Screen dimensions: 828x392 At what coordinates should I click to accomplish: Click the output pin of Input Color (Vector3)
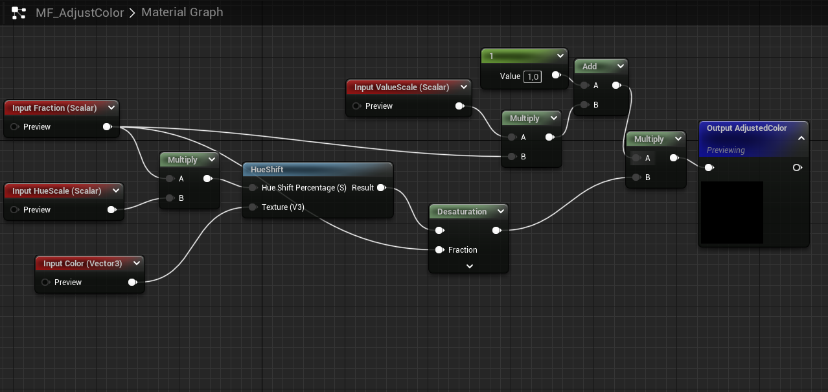tap(133, 282)
